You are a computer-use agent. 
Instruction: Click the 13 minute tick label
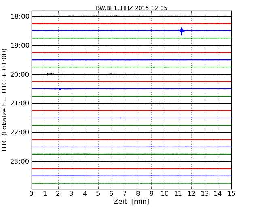(x=205, y=194)
